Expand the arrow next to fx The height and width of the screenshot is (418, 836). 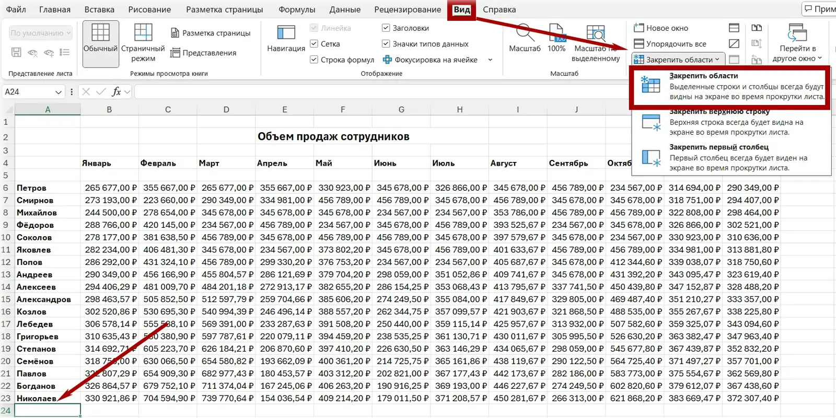(x=127, y=92)
